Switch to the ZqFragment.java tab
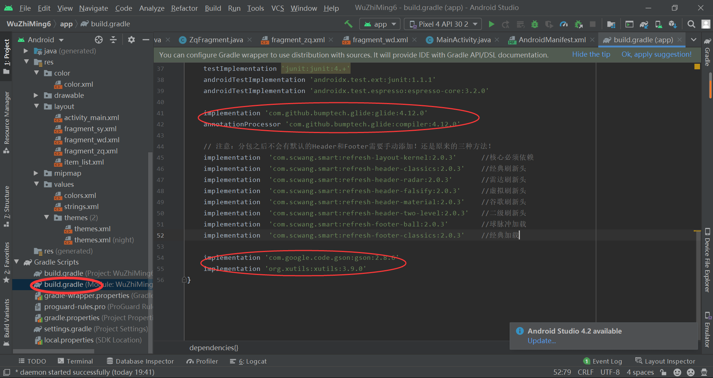The height and width of the screenshot is (378, 713). coord(215,40)
